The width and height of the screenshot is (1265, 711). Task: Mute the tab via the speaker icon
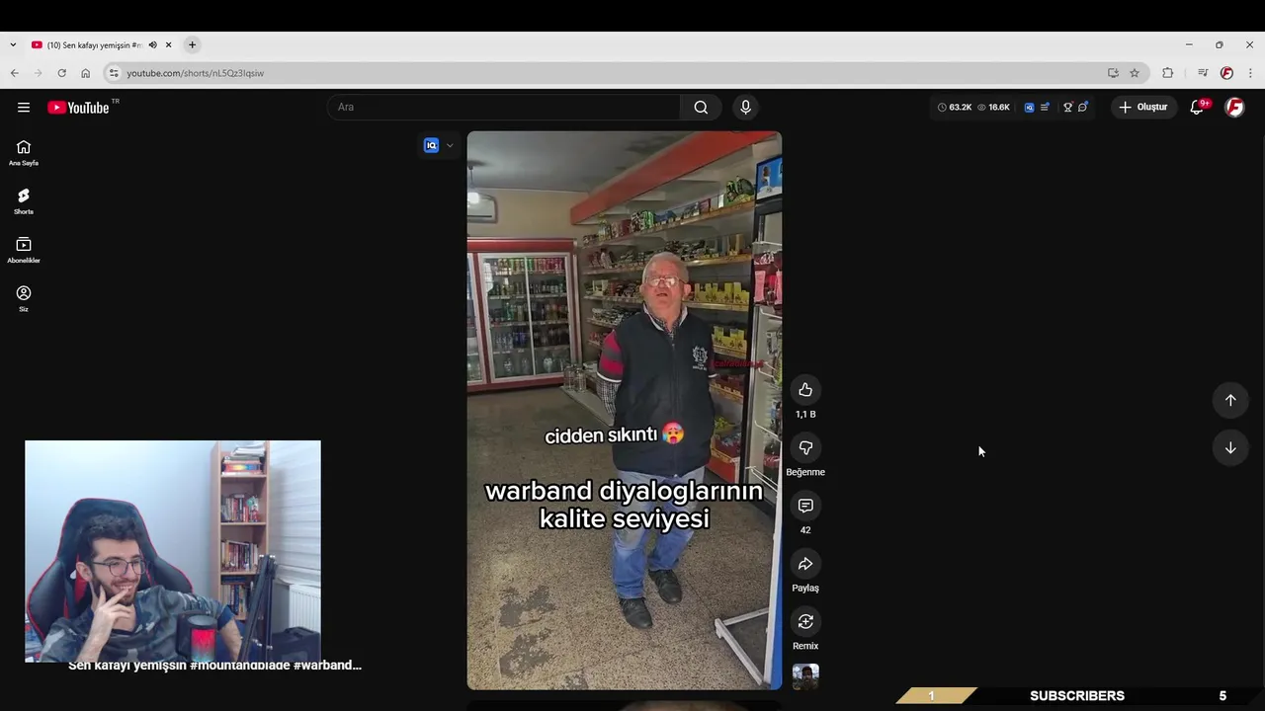(152, 45)
